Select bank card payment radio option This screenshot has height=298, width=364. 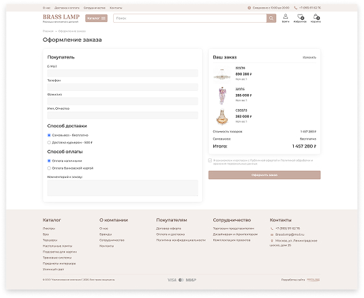click(x=49, y=168)
